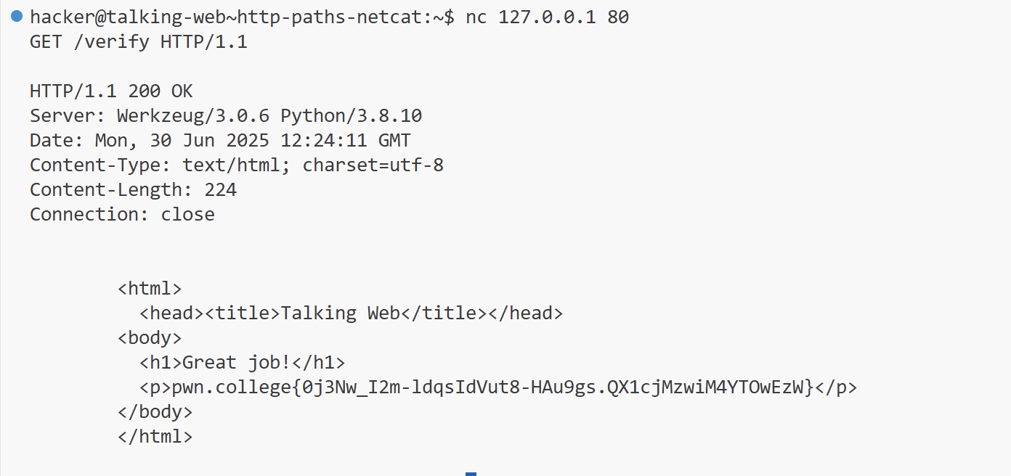Click the HTTP/1.1 200 OK status line
The height and width of the screenshot is (476, 1011).
(x=111, y=91)
